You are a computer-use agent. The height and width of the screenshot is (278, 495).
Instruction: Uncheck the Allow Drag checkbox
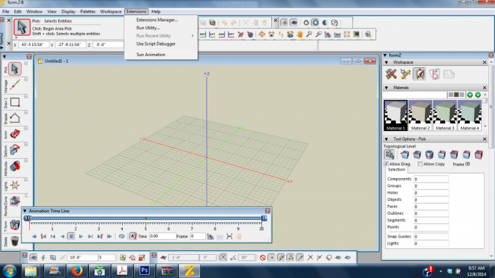[387, 163]
